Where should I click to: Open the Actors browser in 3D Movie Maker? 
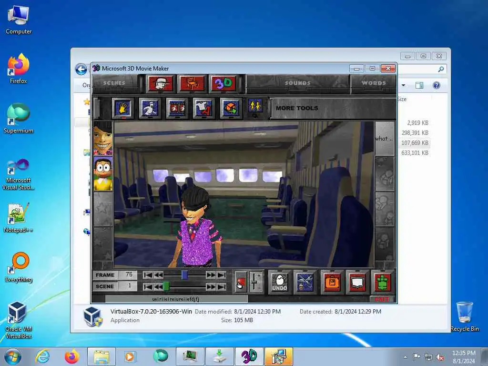pyautogui.click(x=160, y=83)
